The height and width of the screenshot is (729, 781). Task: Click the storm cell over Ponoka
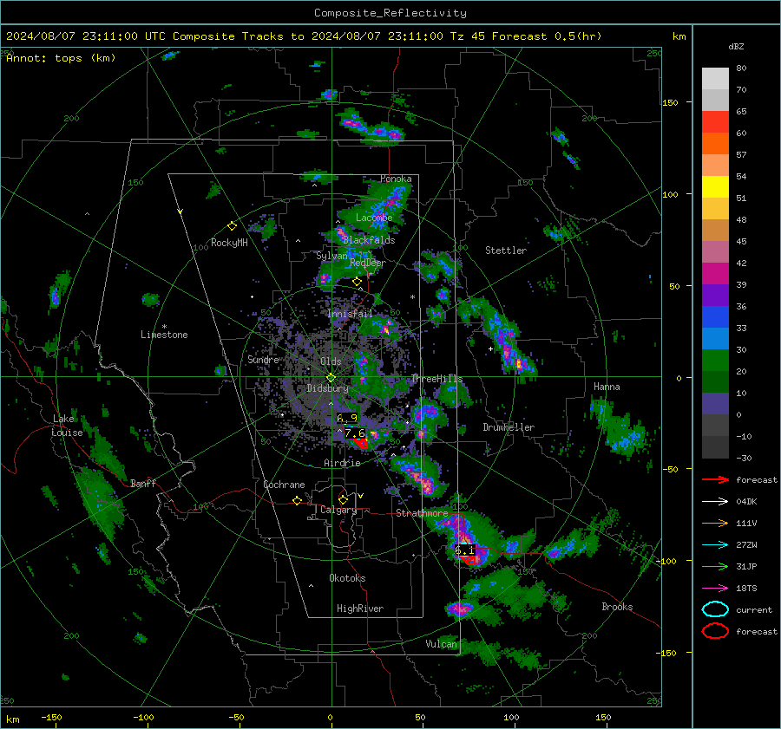(393, 198)
